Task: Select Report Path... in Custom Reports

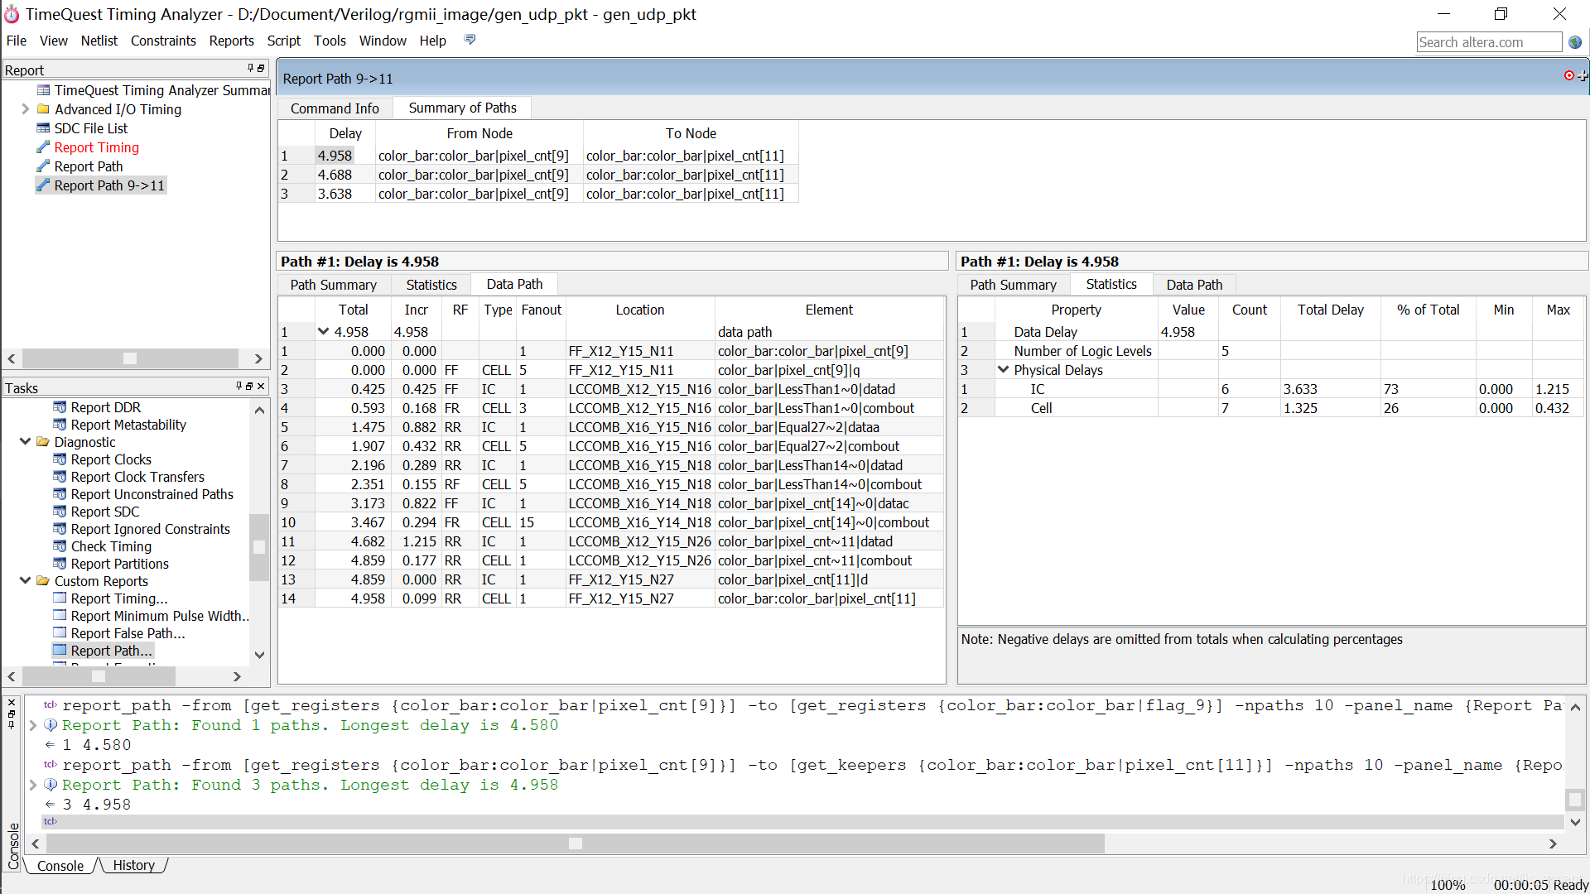Action: (x=111, y=651)
